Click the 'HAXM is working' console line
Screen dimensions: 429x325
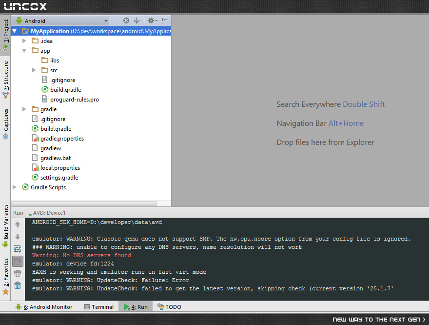119,272
